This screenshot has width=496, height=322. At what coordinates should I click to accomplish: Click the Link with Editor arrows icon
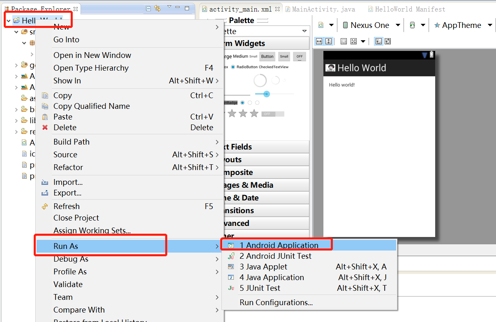[x=158, y=8]
